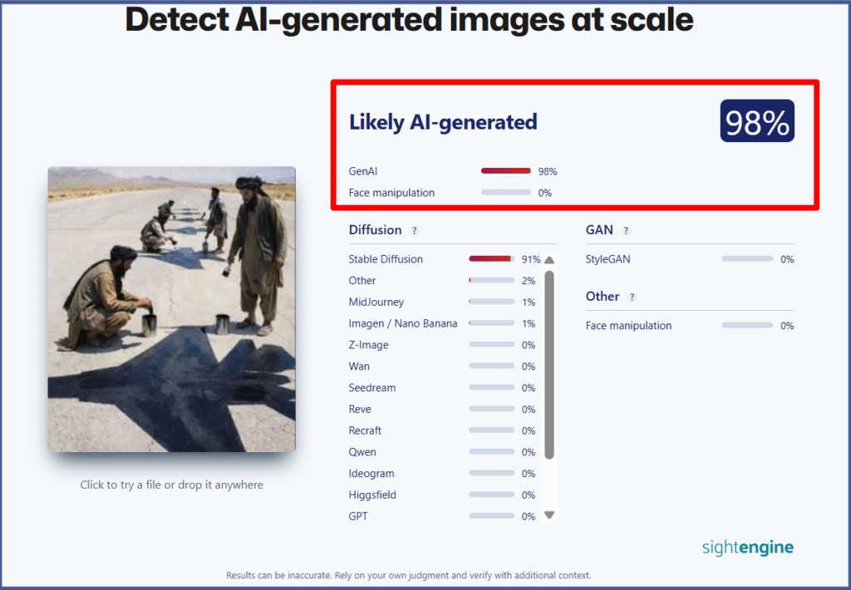The height and width of the screenshot is (590, 851).
Task: Click the Likely AI-generated heading
Action: [443, 122]
